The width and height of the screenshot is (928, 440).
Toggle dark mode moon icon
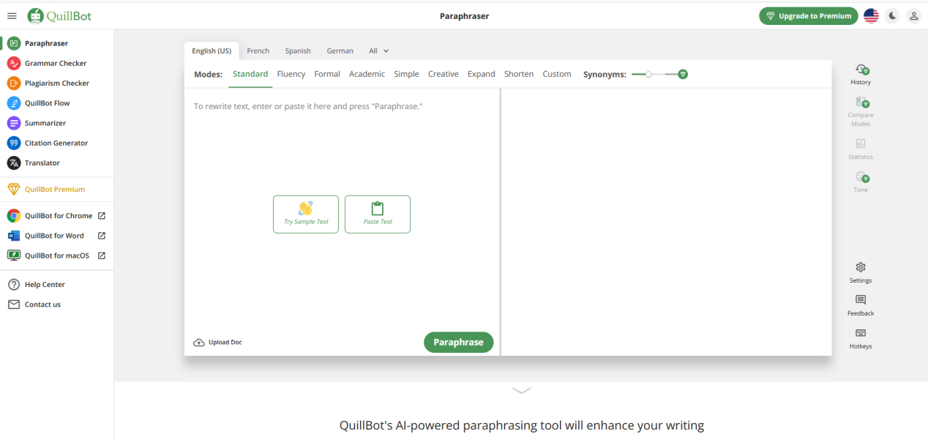892,15
